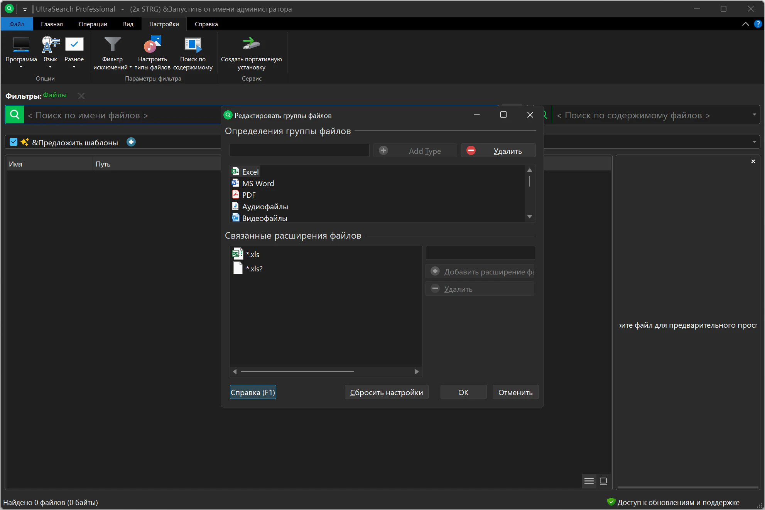Select PDF in file groups list
The height and width of the screenshot is (510, 765).
point(249,195)
